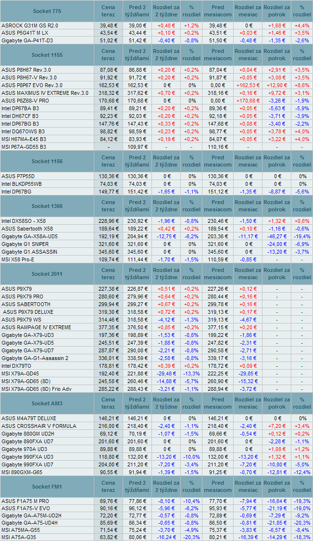
Task: Click 'Gigabyte GA-X58A-UD5' product name
Action: click(x=29, y=236)
